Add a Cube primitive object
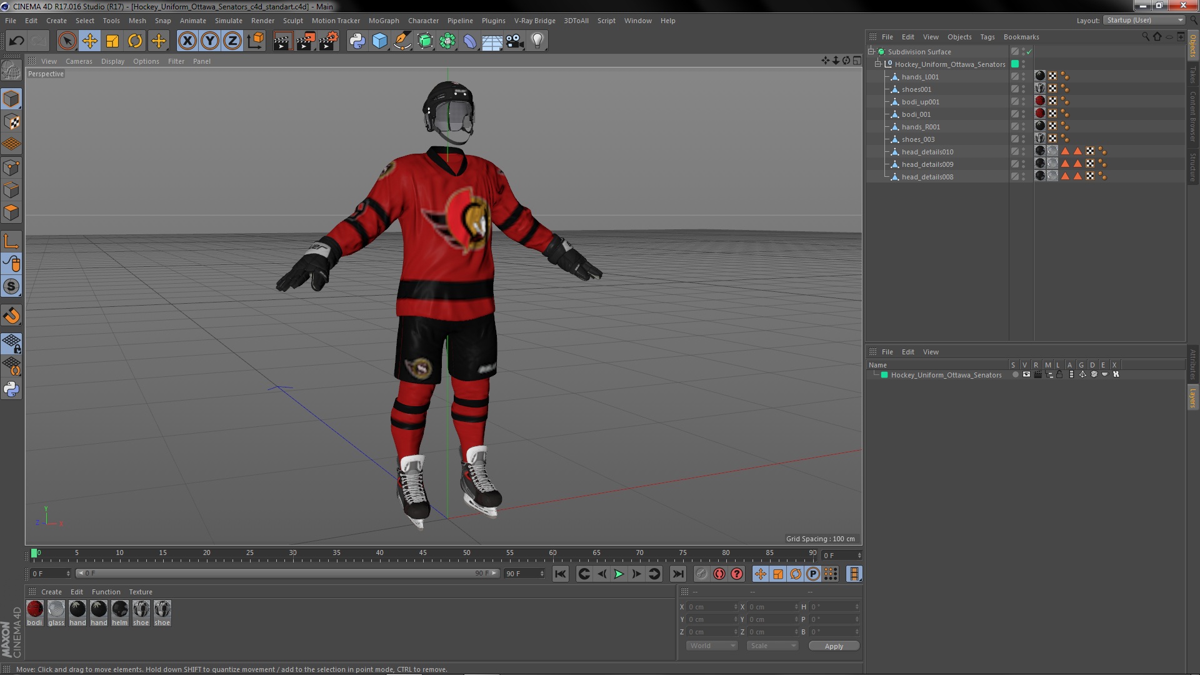Viewport: 1200px width, 675px height. (380, 41)
